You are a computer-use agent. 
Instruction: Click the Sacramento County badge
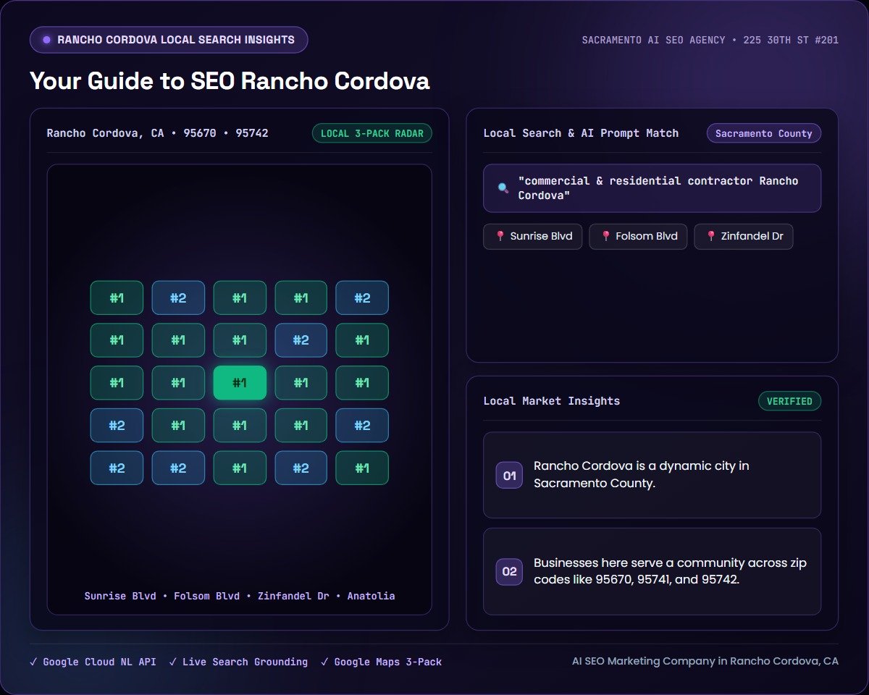[764, 133]
